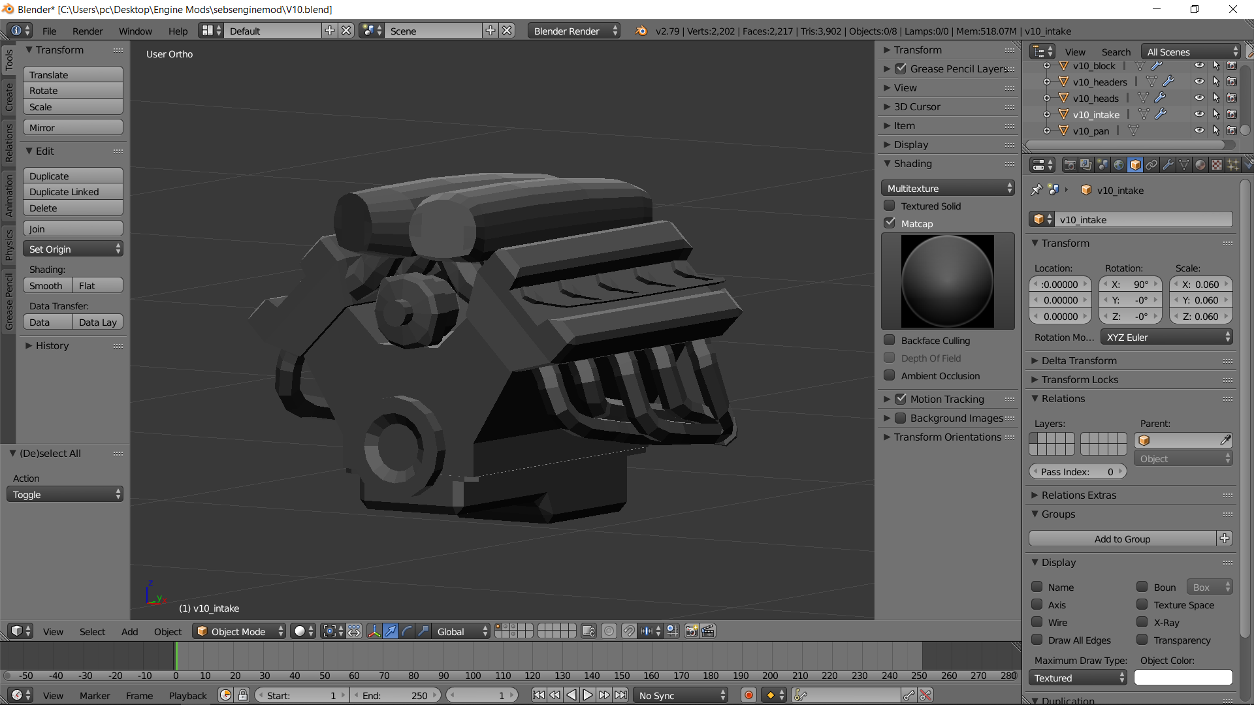Open the Multitexture shading dropdown

pyautogui.click(x=948, y=188)
